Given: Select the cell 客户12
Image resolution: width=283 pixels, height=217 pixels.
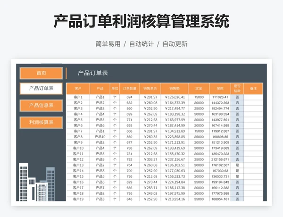Looking at the screenshot, I should (78, 159).
